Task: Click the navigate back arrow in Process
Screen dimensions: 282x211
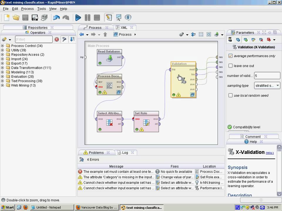Action: click(x=82, y=35)
